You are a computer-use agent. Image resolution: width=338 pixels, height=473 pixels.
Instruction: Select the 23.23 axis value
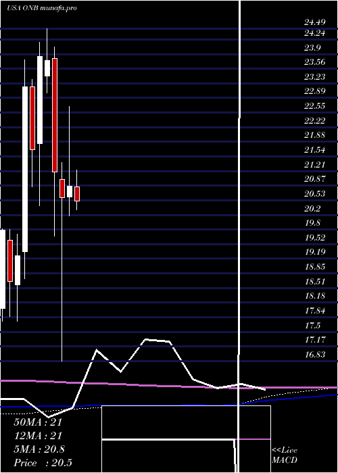[314, 77]
